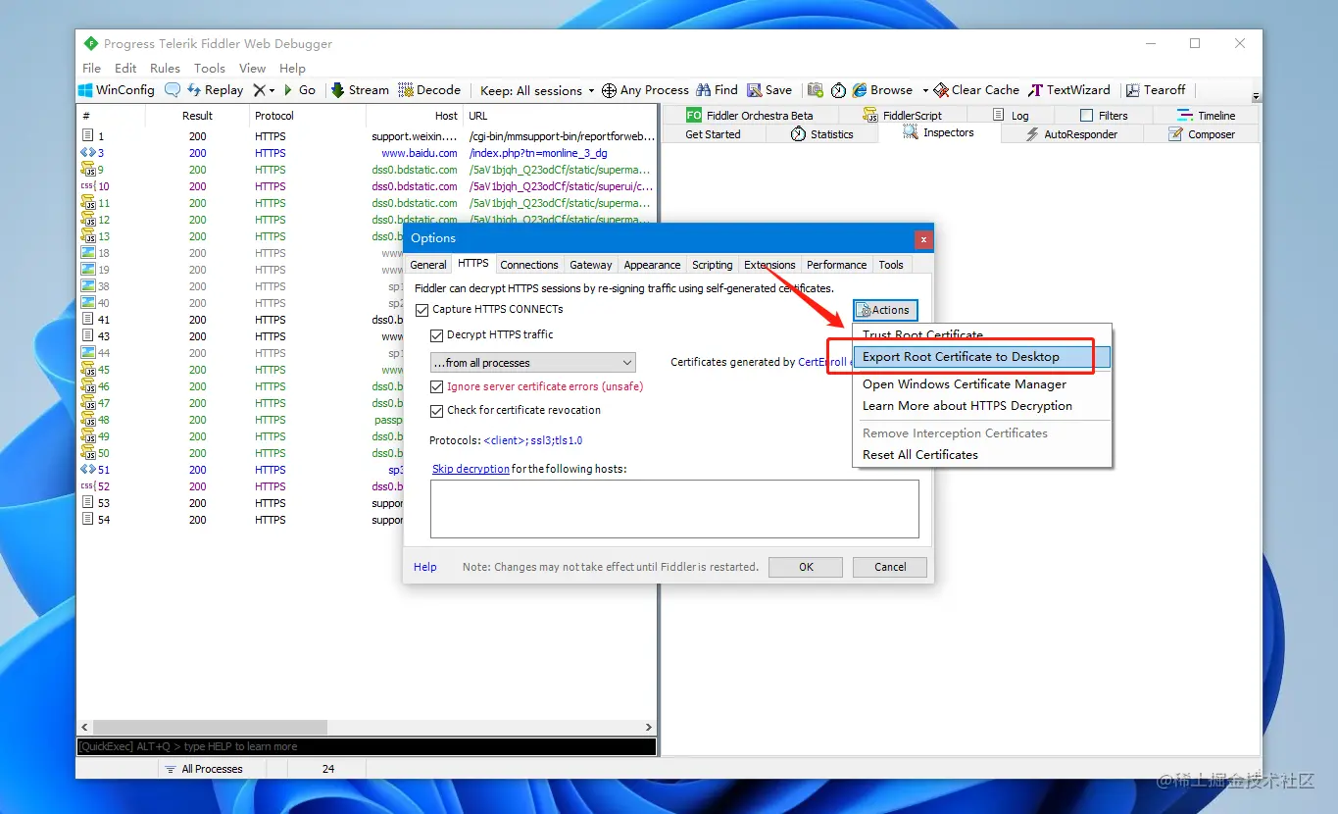The height and width of the screenshot is (814, 1338).
Task: Resume with the Go button
Action: pyautogui.click(x=300, y=89)
